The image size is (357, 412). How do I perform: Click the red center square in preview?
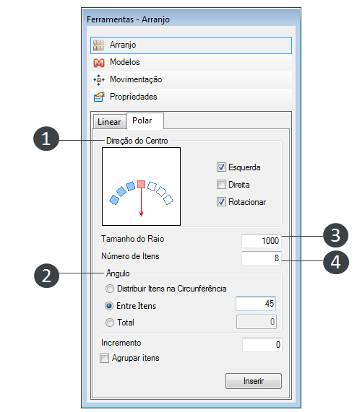pos(141,184)
